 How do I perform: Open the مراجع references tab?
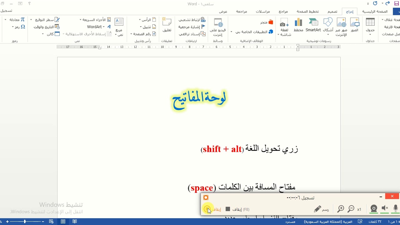point(283,11)
